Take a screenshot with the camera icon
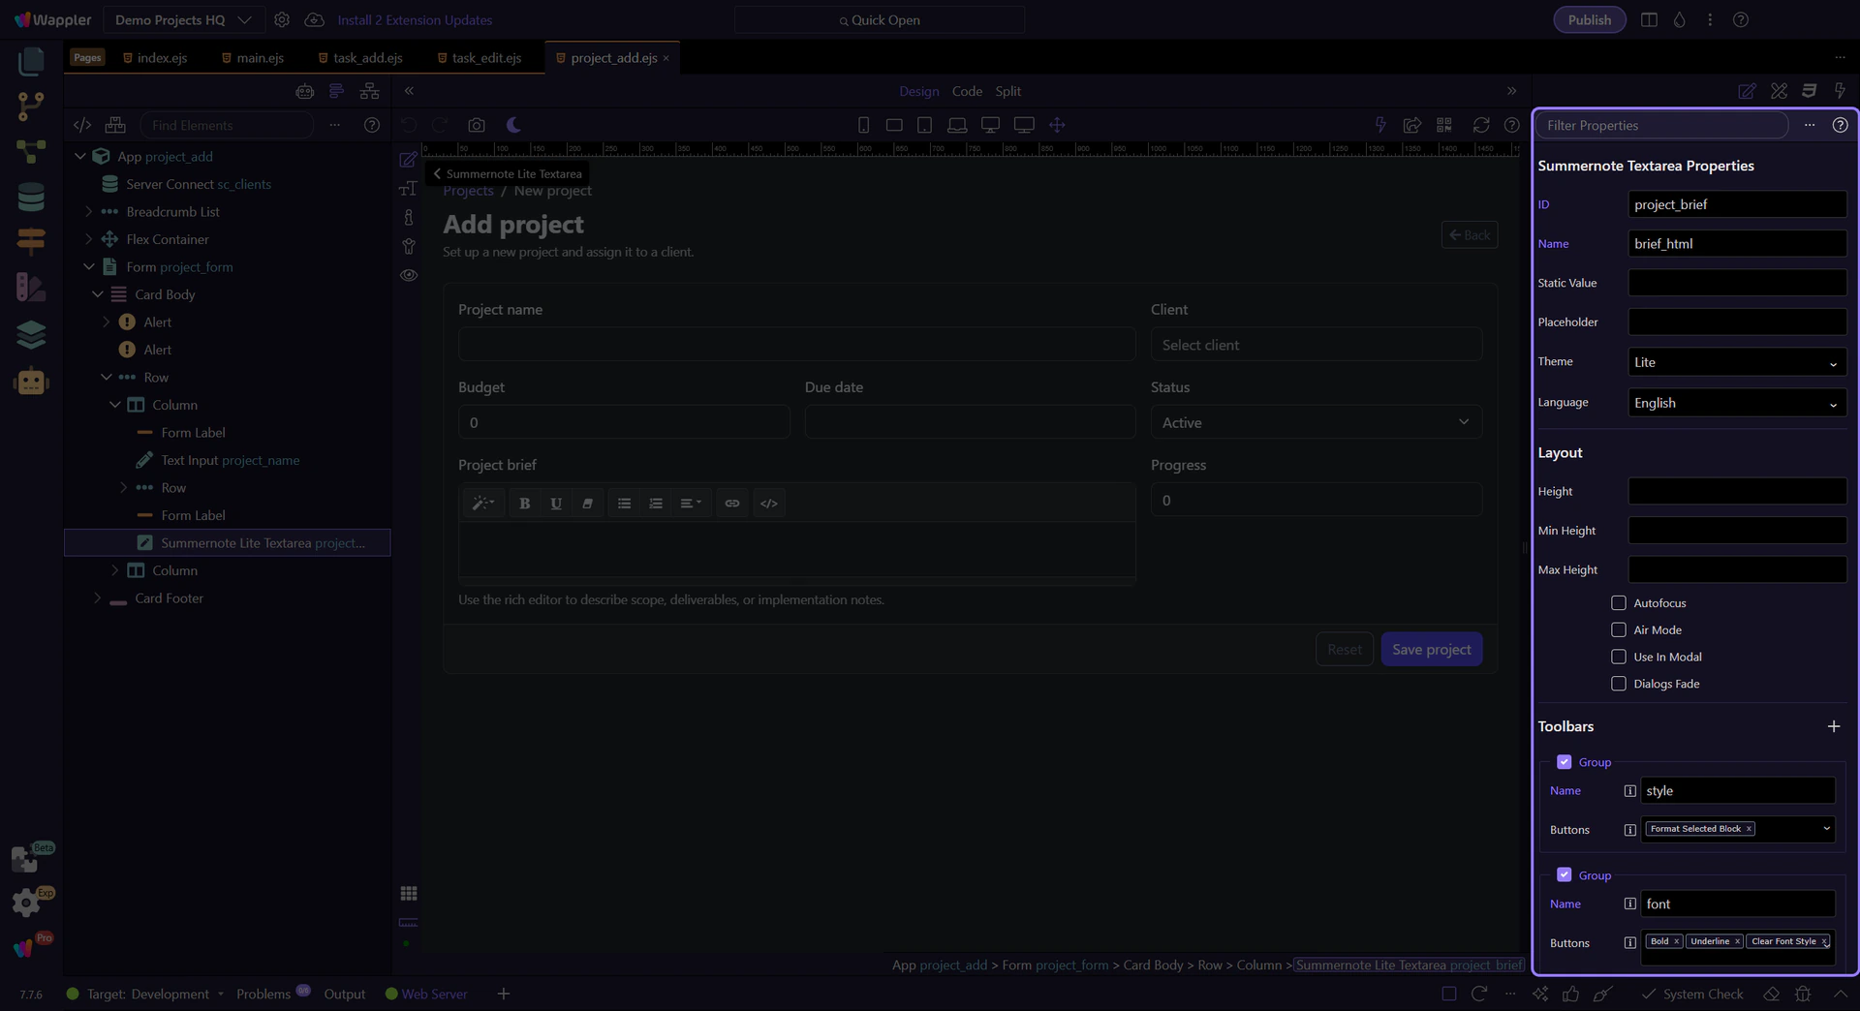1860x1011 pixels. tap(476, 125)
